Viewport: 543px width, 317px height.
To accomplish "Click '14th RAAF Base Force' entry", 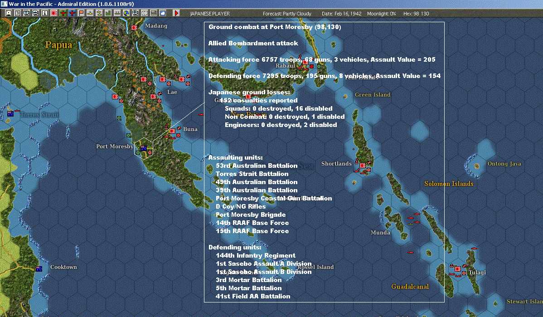I will [x=252, y=223].
